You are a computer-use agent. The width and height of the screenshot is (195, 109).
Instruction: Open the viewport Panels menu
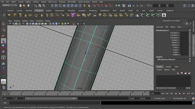coord(48,21)
